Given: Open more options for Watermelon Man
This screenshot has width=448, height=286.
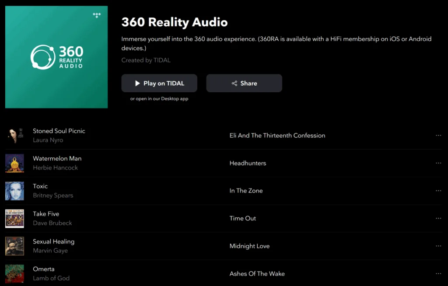Looking at the screenshot, I should (x=438, y=163).
